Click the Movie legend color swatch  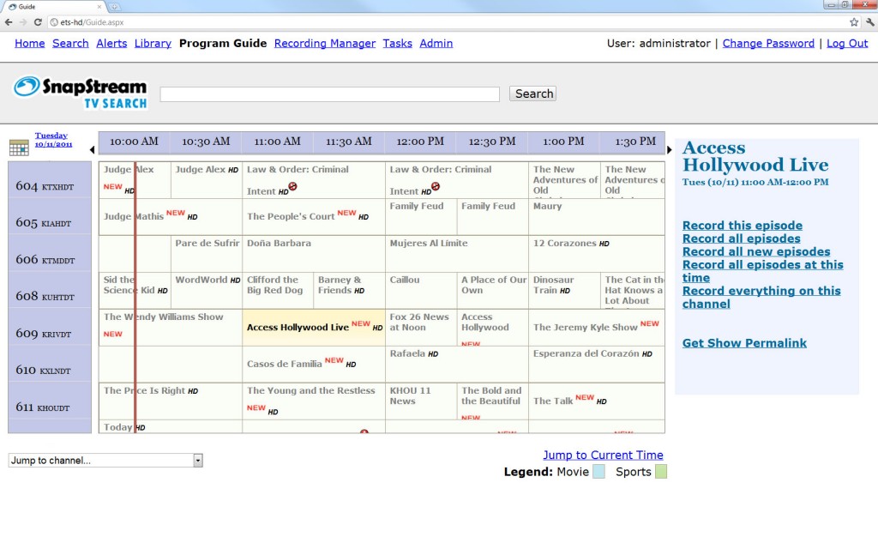point(598,472)
